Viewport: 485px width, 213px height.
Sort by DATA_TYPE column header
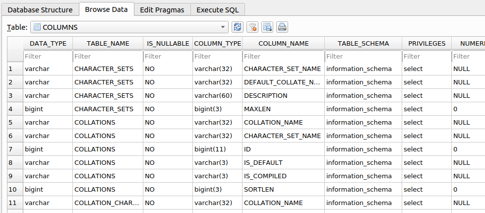pyautogui.click(x=48, y=44)
